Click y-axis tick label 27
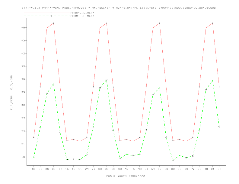 pyautogui.click(x=24, y=118)
